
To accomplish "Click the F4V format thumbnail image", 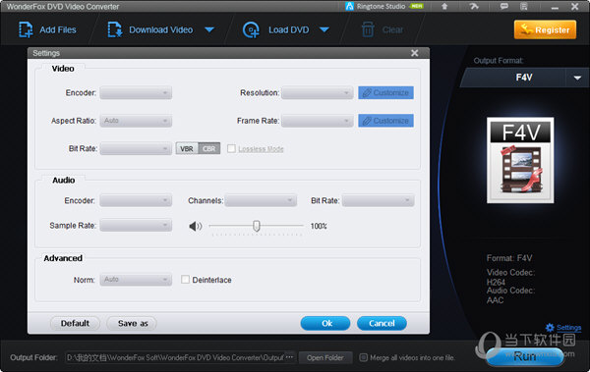I will pyautogui.click(x=520, y=160).
